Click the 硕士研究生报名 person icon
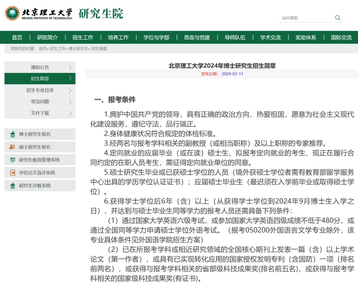This screenshot has height=282, width=358. point(12,147)
